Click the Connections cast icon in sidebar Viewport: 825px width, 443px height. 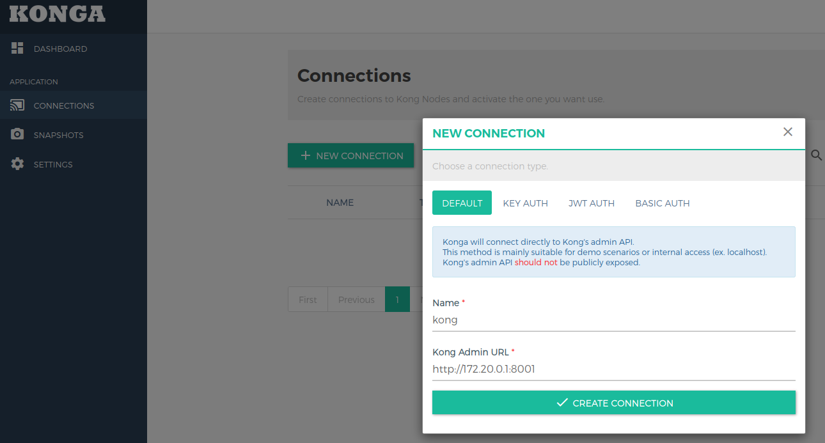click(17, 105)
